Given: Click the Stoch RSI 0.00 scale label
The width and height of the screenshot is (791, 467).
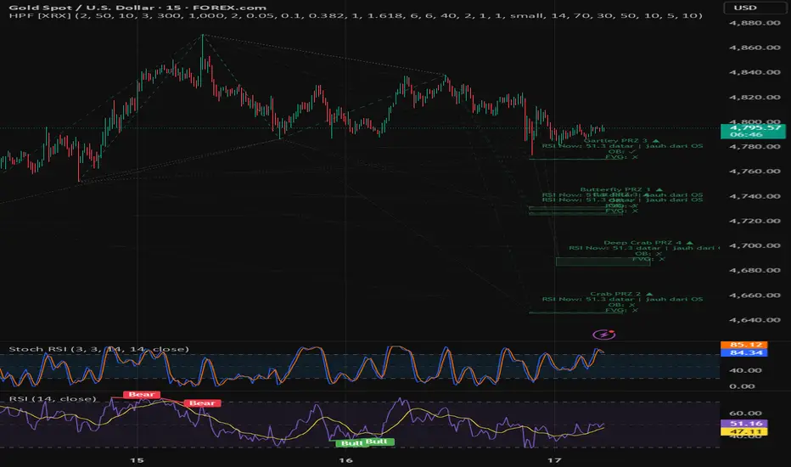Looking at the screenshot, I should coord(742,386).
